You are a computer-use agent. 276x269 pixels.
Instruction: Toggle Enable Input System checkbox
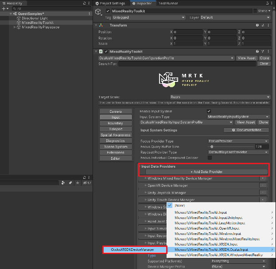click(x=209, y=111)
